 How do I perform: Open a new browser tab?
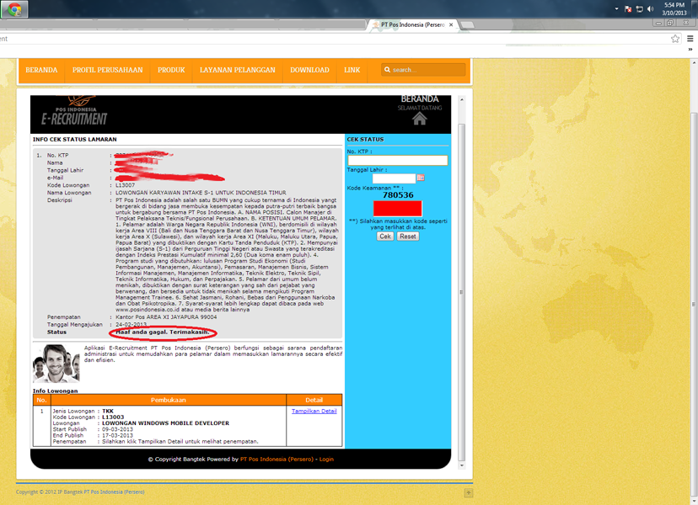[467, 25]
